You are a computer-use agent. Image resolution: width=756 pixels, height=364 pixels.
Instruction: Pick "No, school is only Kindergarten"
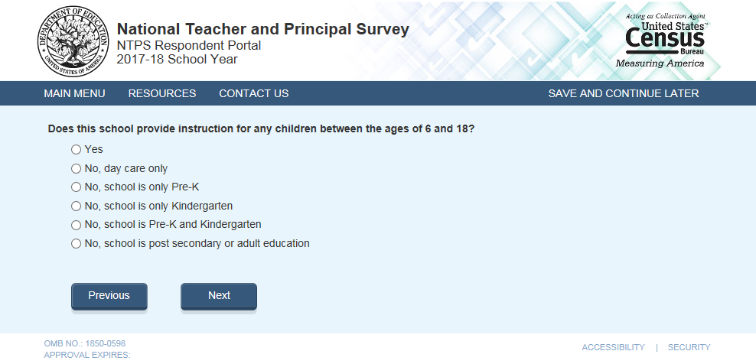pos(76,206)
